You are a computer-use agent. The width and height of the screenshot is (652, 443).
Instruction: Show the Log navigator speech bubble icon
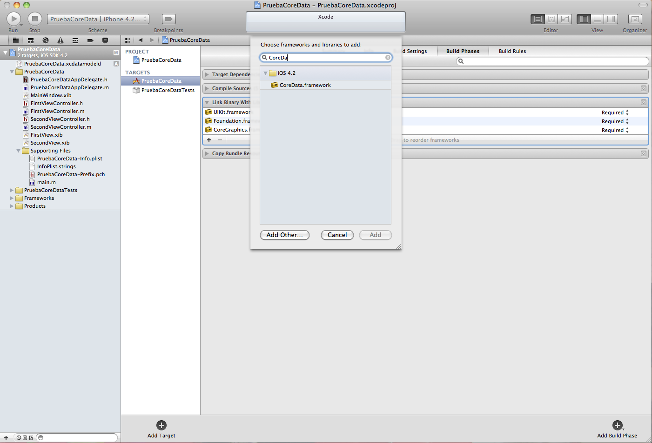[x=105, y=40]
